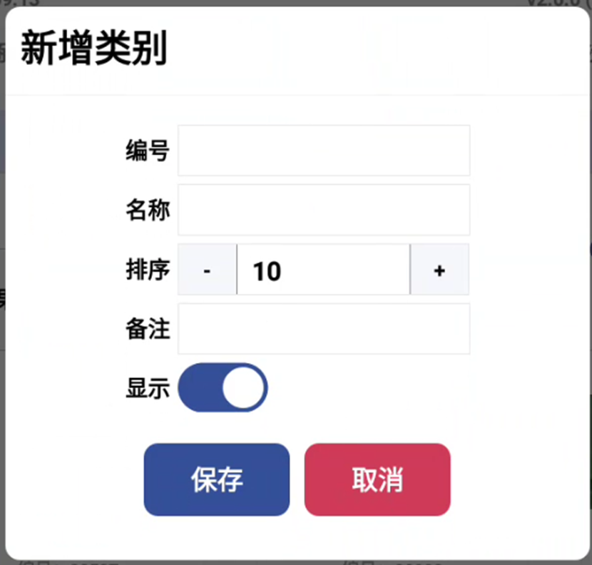The width and height of the screenshot is (592, 565).
Task: Click the number 10 in 排序 stepper
Action: point(267,271)
